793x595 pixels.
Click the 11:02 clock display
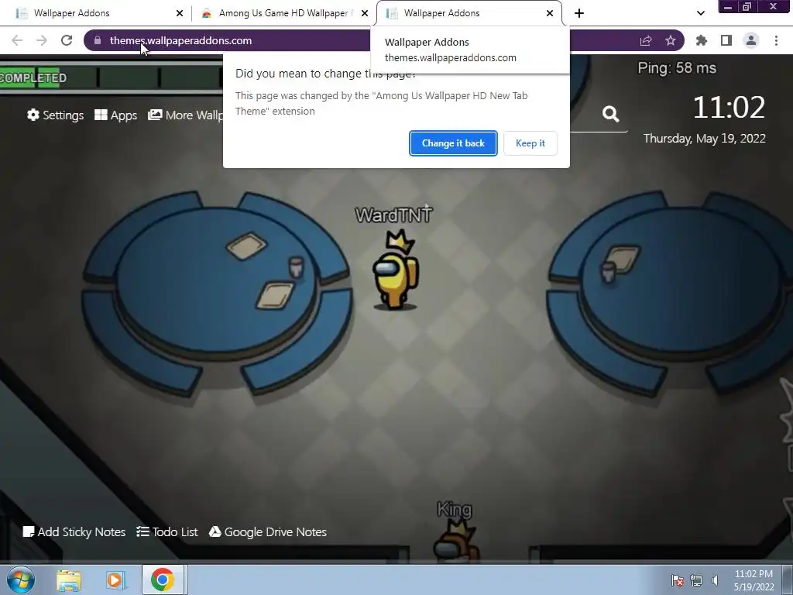point(729,107)
